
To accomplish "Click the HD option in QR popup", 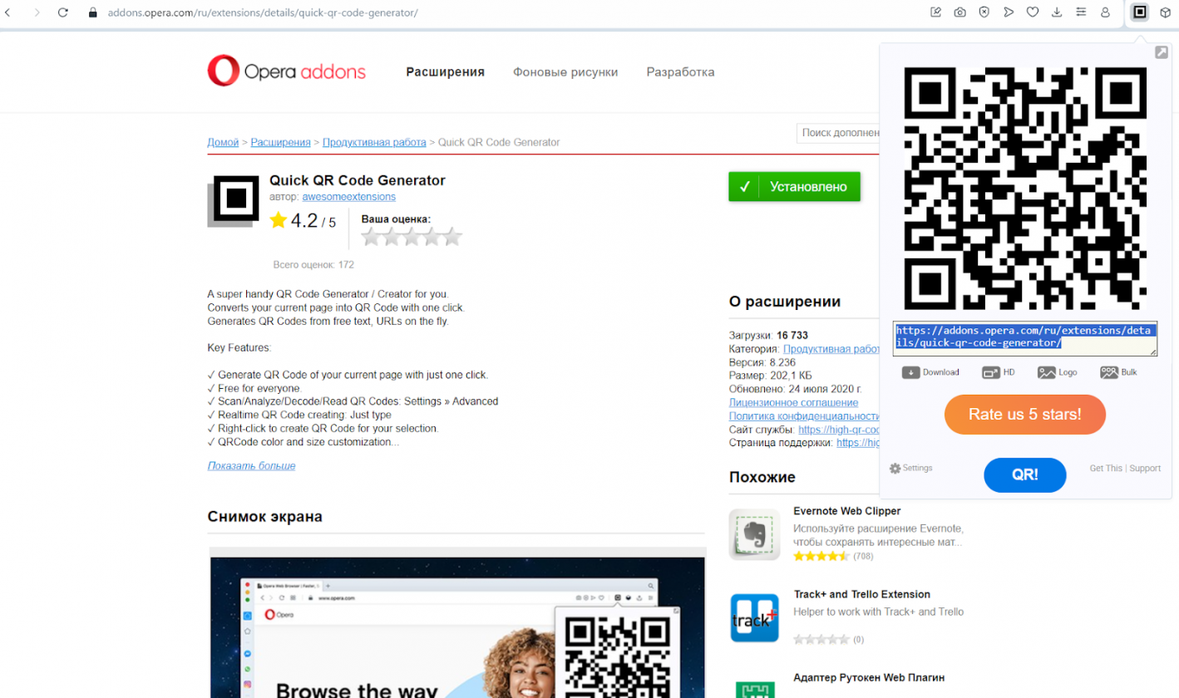I will [998, 372].
